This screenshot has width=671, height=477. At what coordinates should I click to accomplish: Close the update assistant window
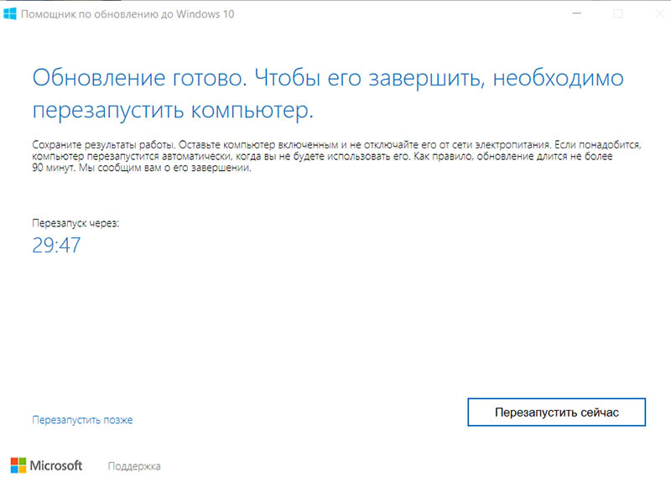659,13
